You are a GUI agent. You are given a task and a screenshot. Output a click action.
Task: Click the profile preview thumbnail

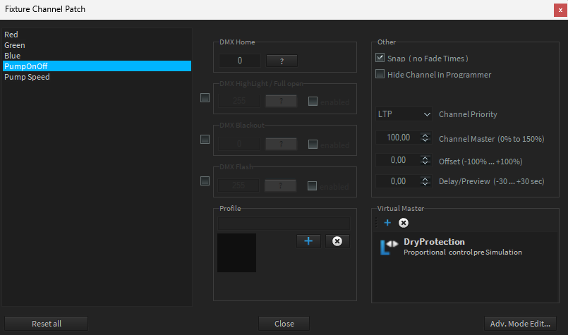click(x=236, y=252)
